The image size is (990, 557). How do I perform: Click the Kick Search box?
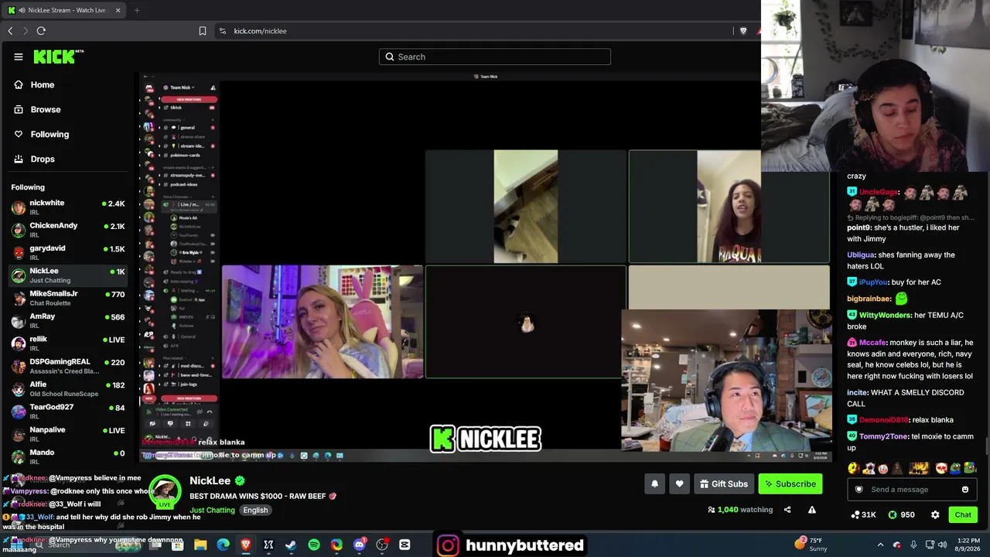pyautogui.click(x=495, y=56)
